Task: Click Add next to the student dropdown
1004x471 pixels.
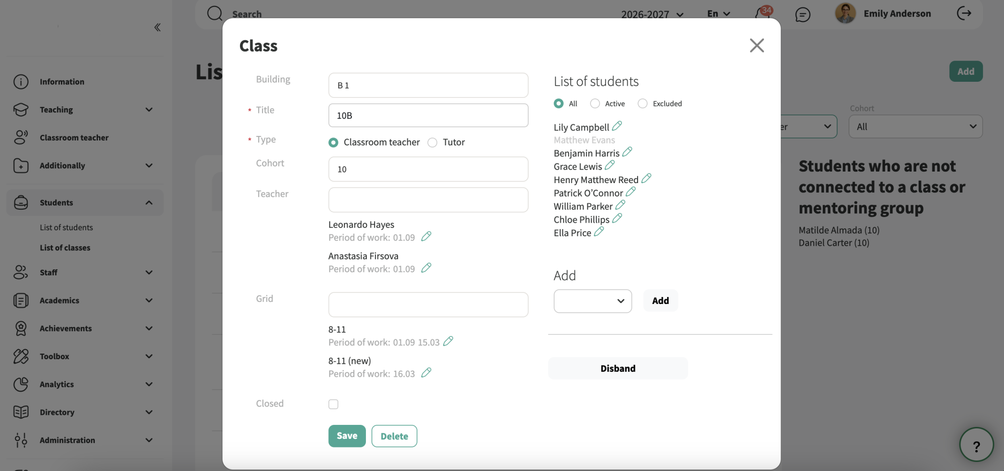Action: (661, 300)
